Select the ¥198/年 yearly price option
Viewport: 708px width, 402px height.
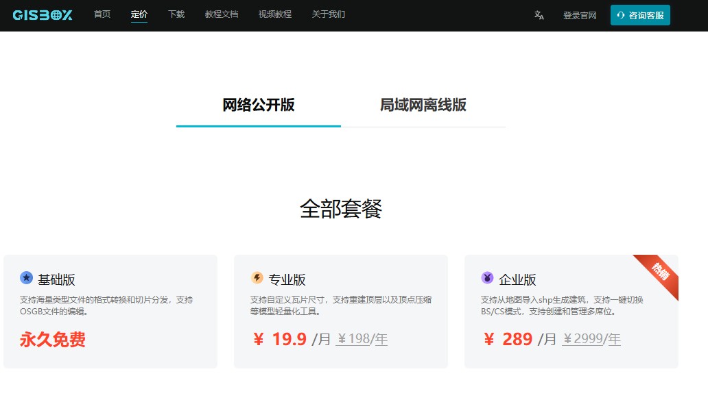(362, 339)
